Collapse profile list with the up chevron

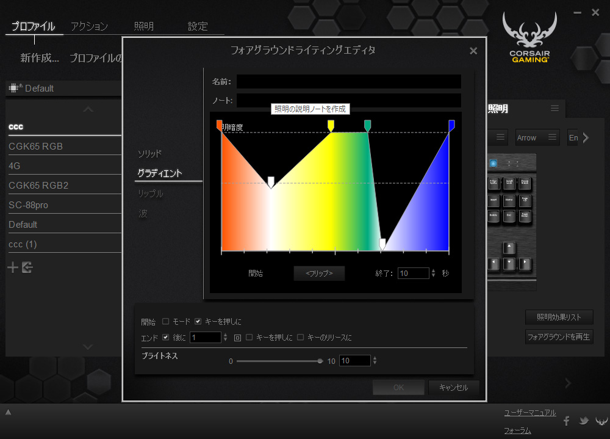coord(88,110)
